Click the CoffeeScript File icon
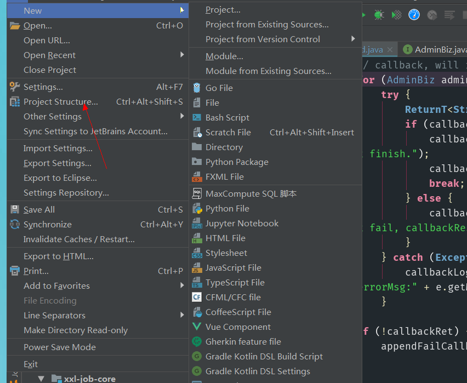Image resolution: width=467 pixels, height=383 pixels. [197, 312]
